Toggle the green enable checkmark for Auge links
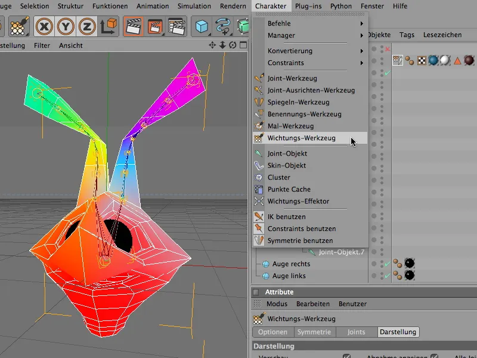This screenshot has height=358, width=477. click(x=387, y=276)
